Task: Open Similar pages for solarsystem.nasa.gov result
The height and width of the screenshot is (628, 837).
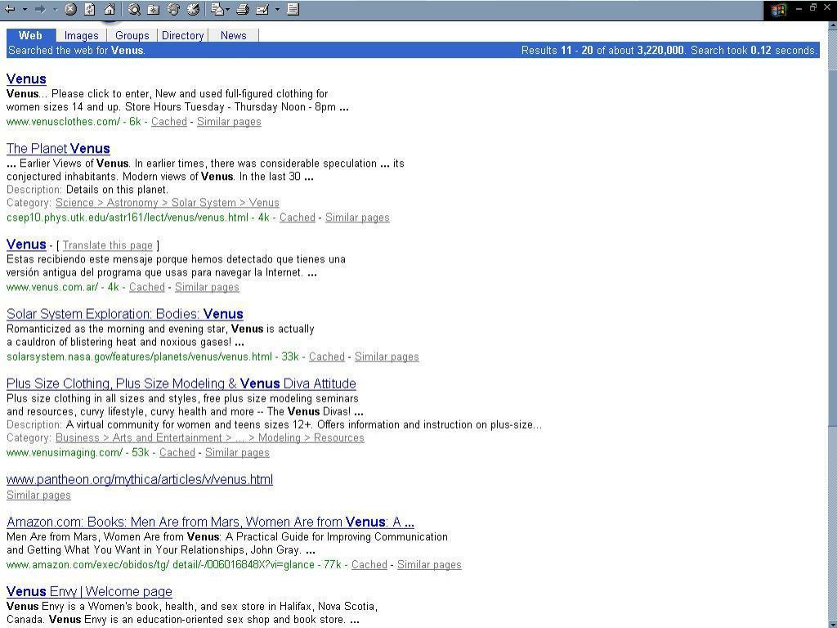Action: click(387, 357)
